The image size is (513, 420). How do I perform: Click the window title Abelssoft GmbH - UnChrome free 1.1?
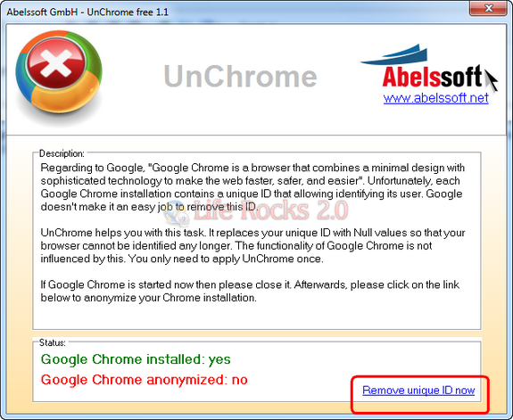tap(87, 12)
